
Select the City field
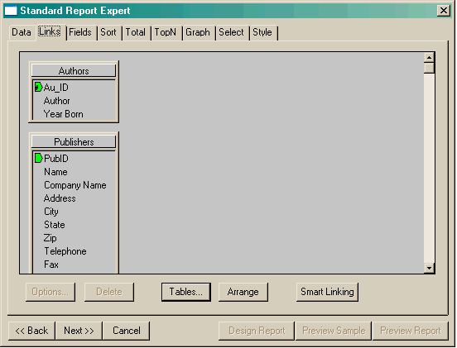click(51, 212)
